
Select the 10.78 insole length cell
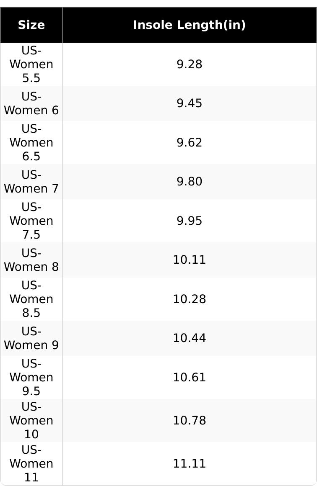click(x=189, y=420)
